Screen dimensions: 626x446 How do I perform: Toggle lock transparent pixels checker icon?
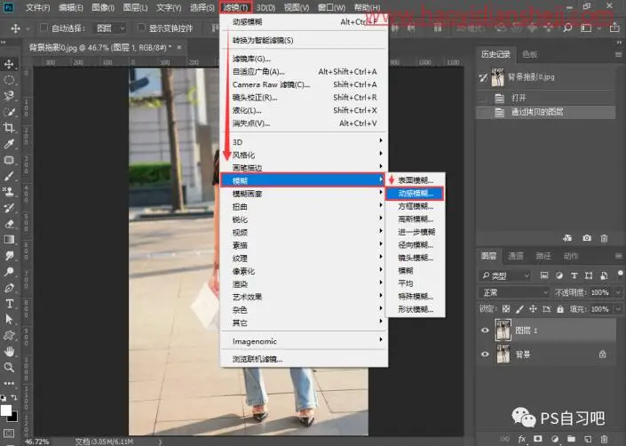[x=506, y=308]
